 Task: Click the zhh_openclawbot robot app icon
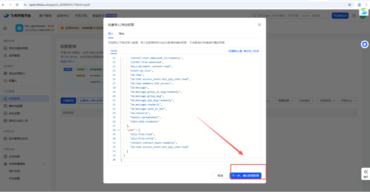point(19,28)
